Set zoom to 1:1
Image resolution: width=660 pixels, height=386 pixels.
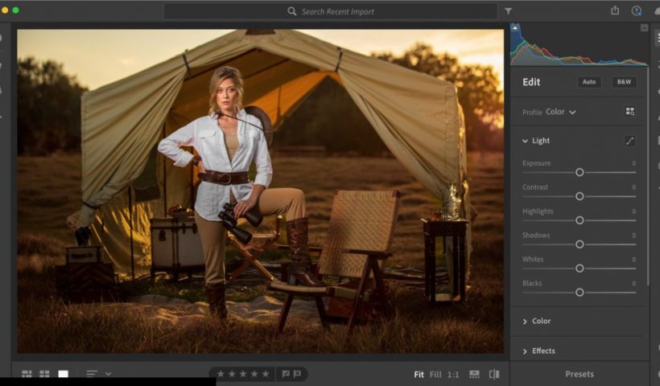coord(453,374)
